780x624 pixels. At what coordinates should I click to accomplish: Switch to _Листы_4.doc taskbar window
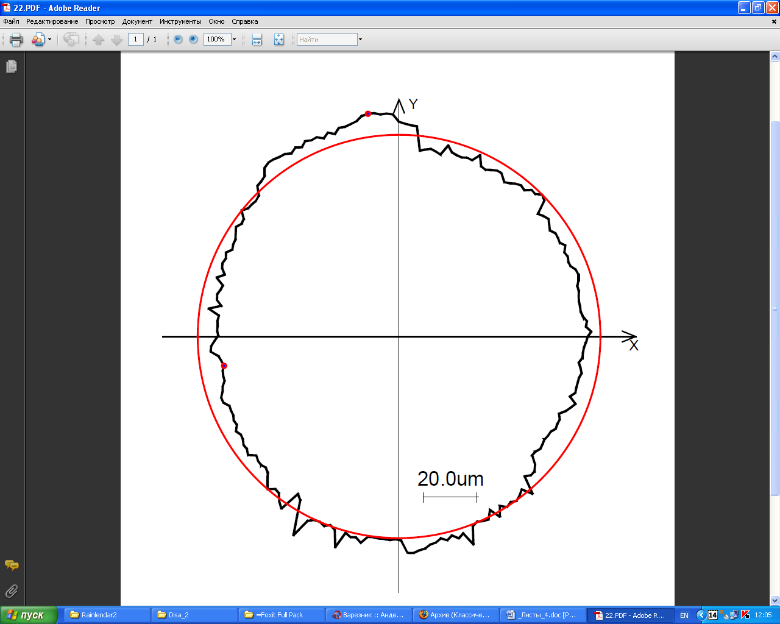(542, 615)
